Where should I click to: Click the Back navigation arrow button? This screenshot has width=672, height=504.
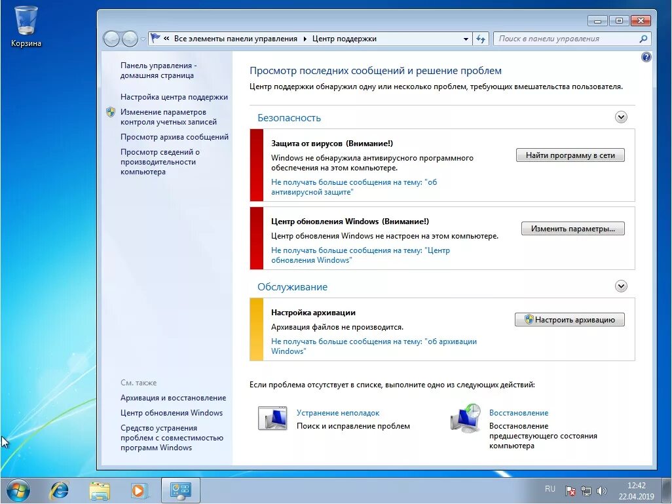point(111,39)
